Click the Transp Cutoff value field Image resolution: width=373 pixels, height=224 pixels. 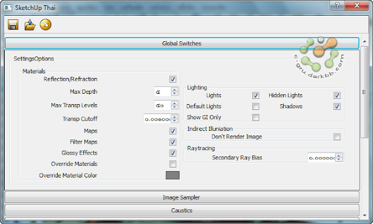click(x=157, y=119)
